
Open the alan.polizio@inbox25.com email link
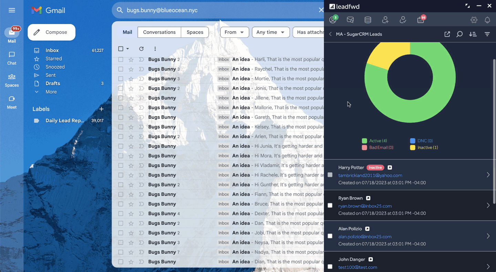[x=365, y=237]
